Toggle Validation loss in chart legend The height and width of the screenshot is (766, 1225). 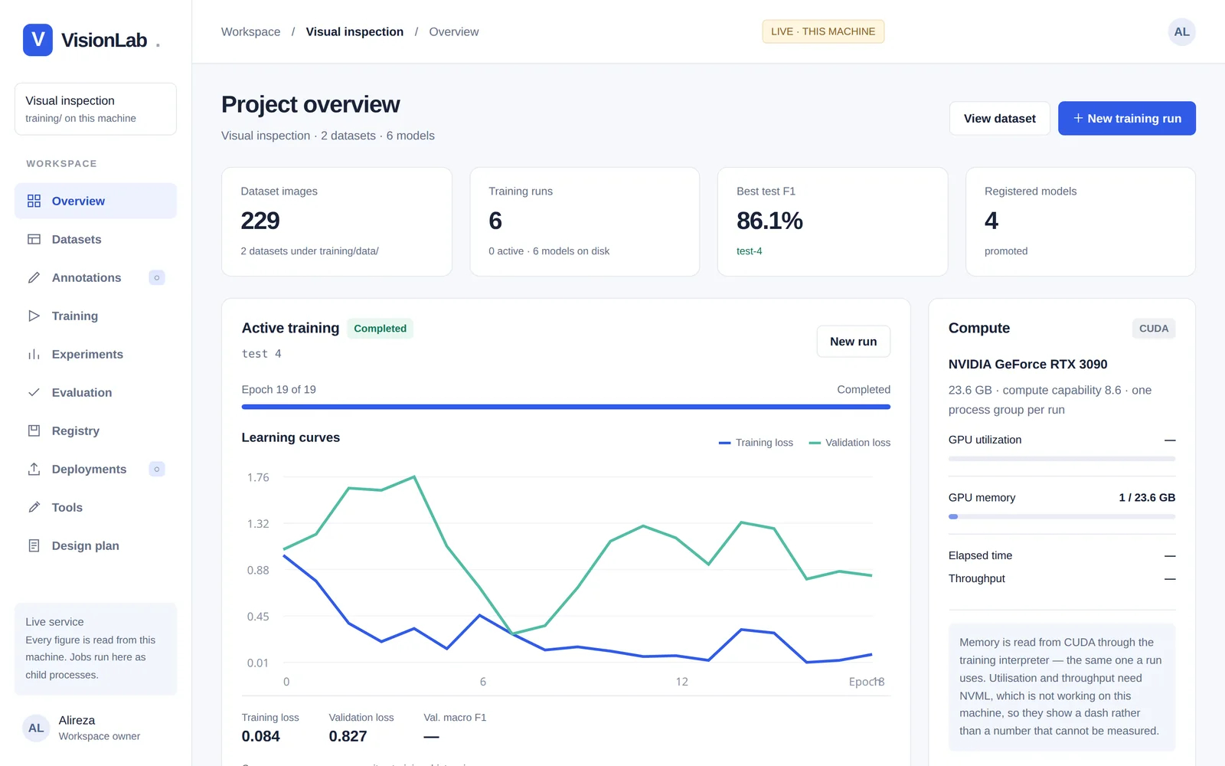click(850, 443)
